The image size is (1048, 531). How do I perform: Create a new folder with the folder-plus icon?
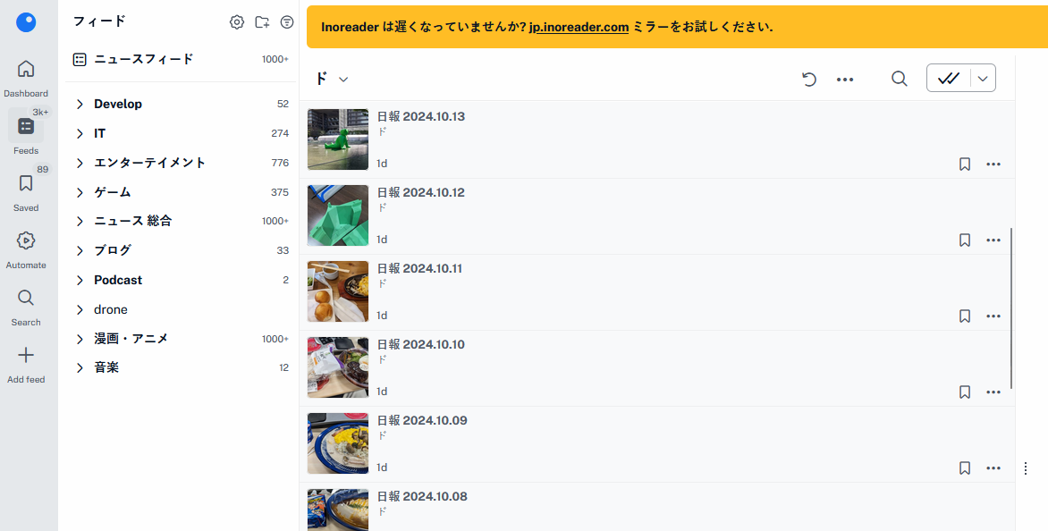[262, 22]
